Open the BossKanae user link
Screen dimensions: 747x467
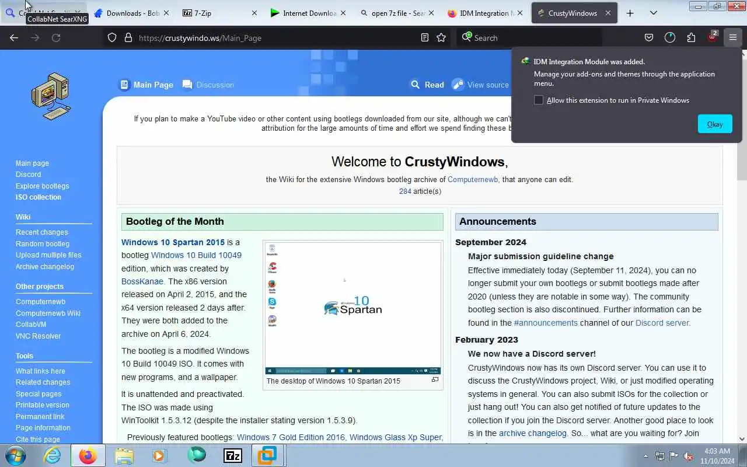[142, 281]
